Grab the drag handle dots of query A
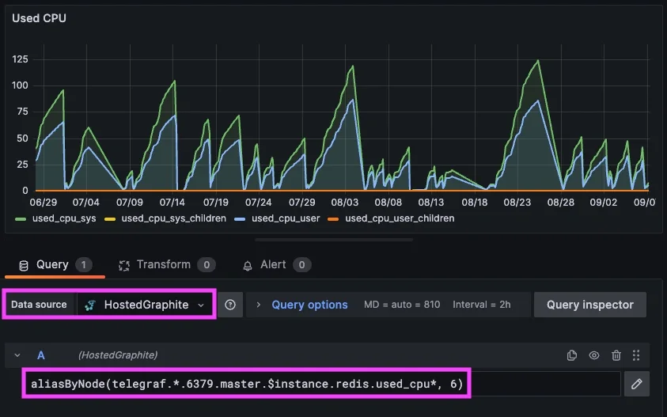 point(636,355)
